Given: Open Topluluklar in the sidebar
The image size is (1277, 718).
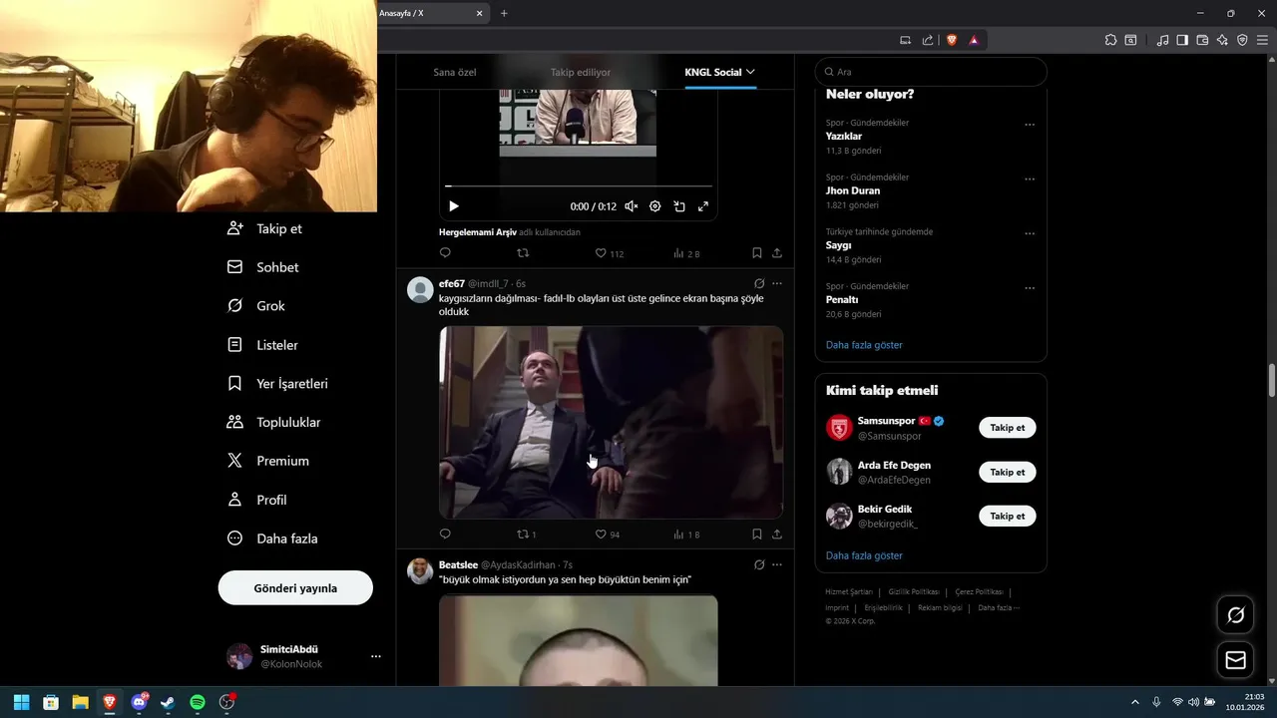Looking at the screenshot, I should [274, 423].
